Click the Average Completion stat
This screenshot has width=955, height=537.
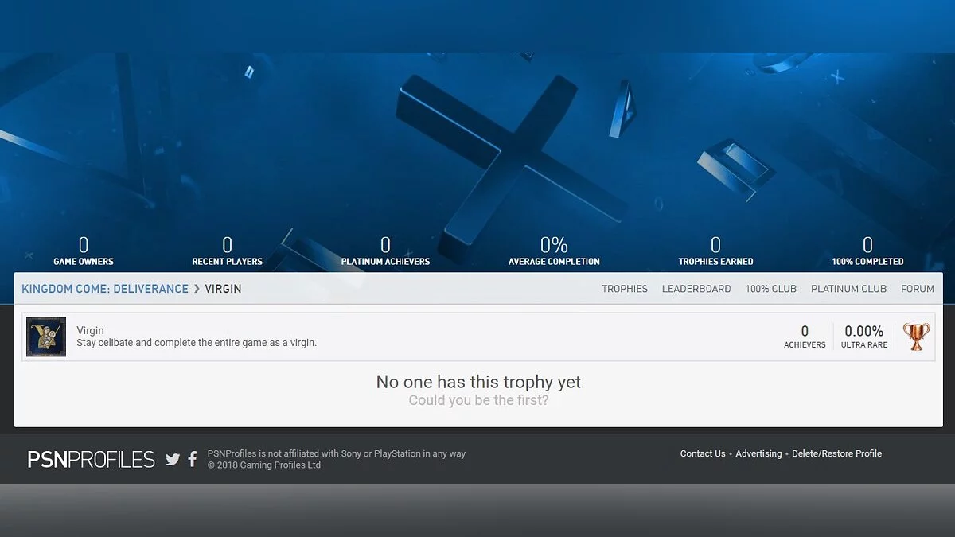pyautogui.click(x=554, y=251)
